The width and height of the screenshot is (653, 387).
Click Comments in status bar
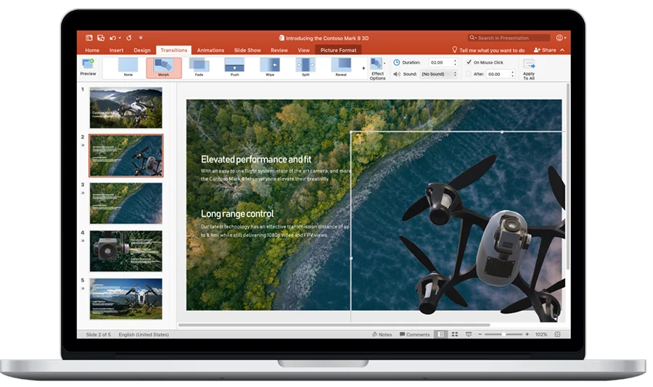pyautogui.click(x=414, y=334)
